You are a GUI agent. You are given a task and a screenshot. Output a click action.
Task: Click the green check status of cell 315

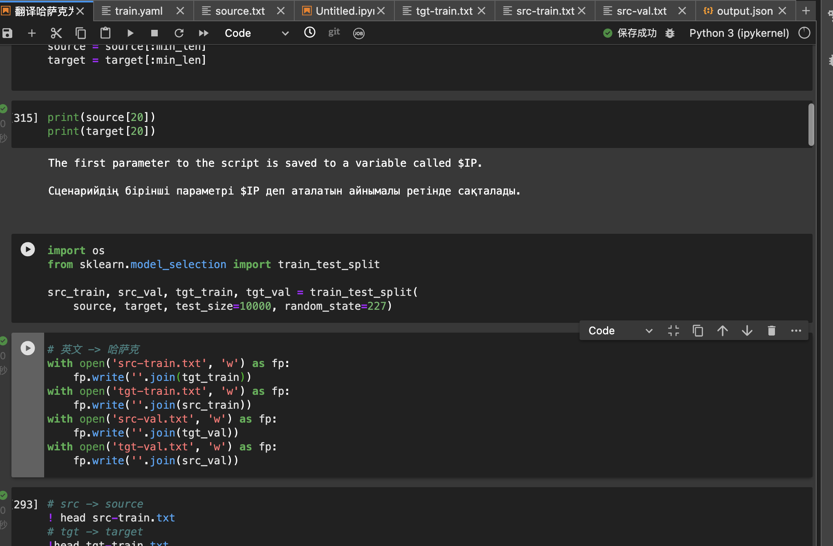(x=4, y=109)
